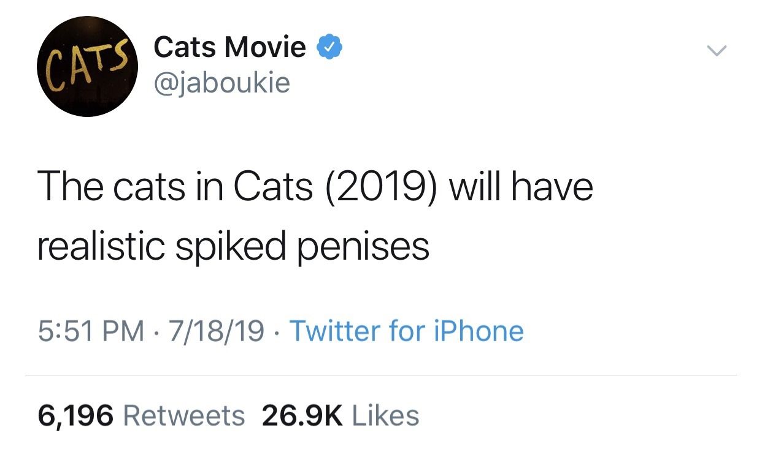The image size is (762, 452).
Task: Click the 7/18/19 date
Action: click(x=217, y=331)
